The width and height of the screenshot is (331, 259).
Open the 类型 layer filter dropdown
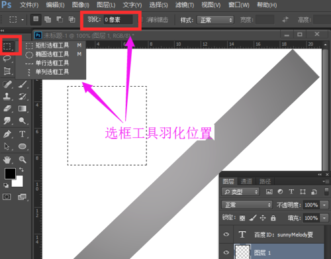click(240, 191)
